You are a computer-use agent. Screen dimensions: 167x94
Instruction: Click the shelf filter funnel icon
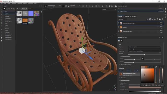[x=17, y=9]
